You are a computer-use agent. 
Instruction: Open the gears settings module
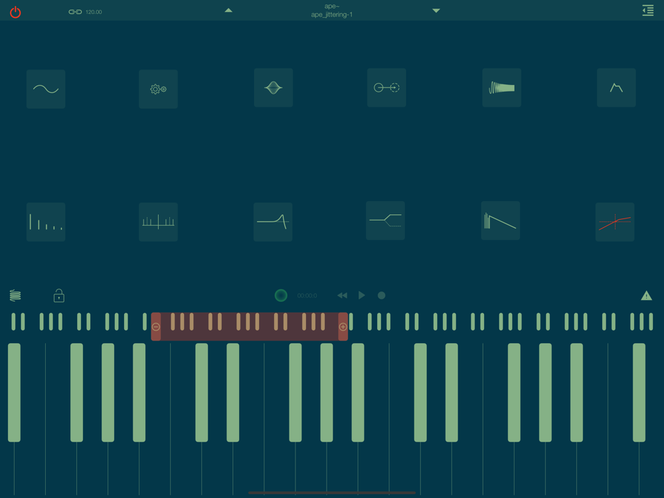(x=159, y=89)
